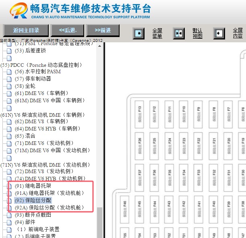Open tree item (53) 后差速锁
Image resolution: width=246 pixels, height=238 pixels.
(30, 50)
